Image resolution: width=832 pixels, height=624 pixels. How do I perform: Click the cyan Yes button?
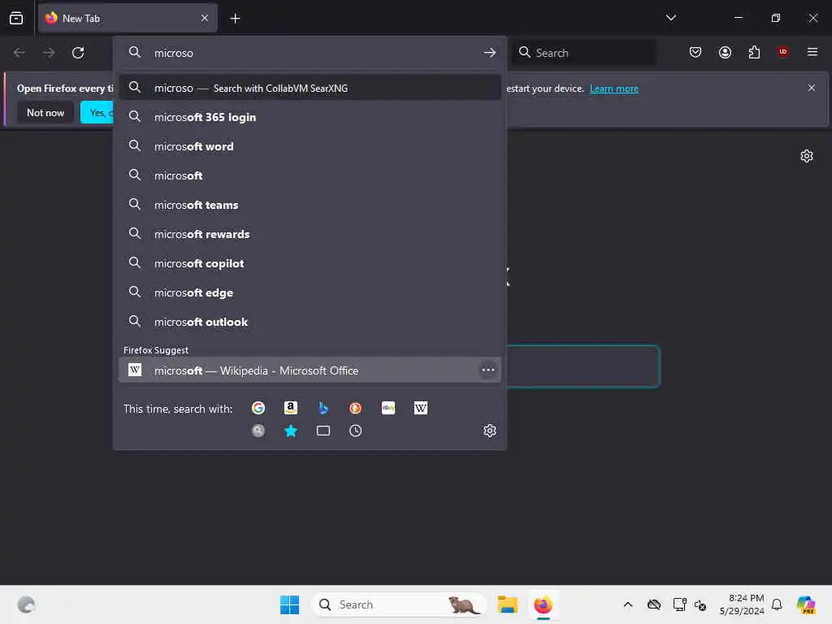click(97, 112)
